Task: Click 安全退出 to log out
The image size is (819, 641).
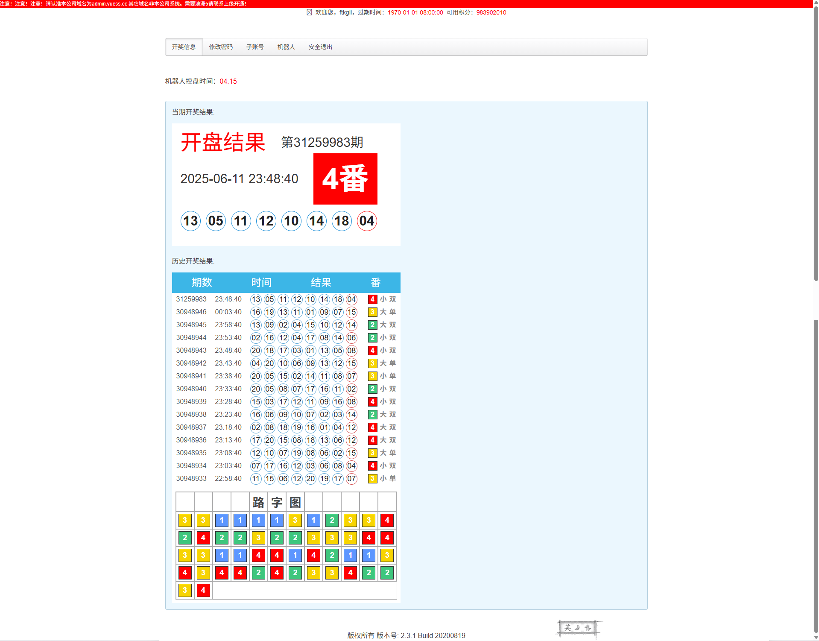Action: click(320, 47)
